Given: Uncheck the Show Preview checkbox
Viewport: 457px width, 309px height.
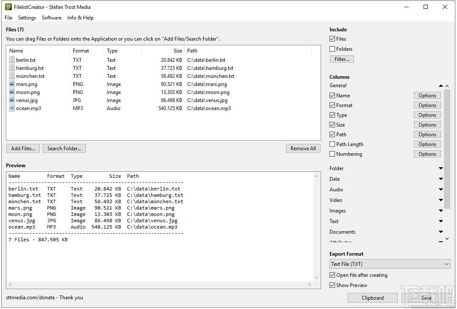Looking at the screenshot, I should (x=332, y=285).
